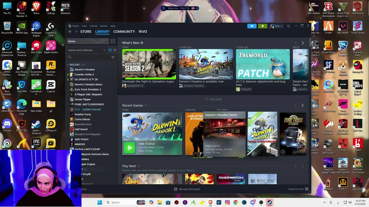The image size is (369, 207).
Task: Switch to COMMUNITY tab
Action: (x=124, y=32)
